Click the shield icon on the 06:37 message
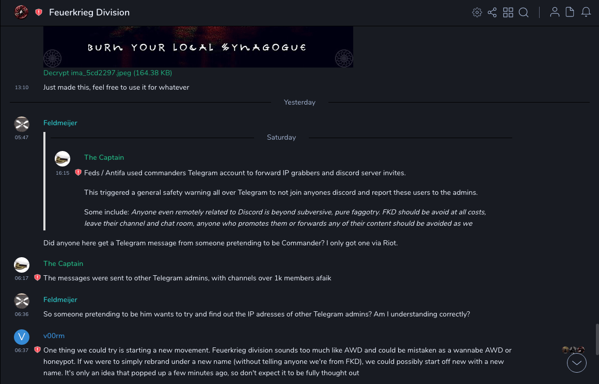The width and height of the screenshot is (599, 384). coord(37,350)
